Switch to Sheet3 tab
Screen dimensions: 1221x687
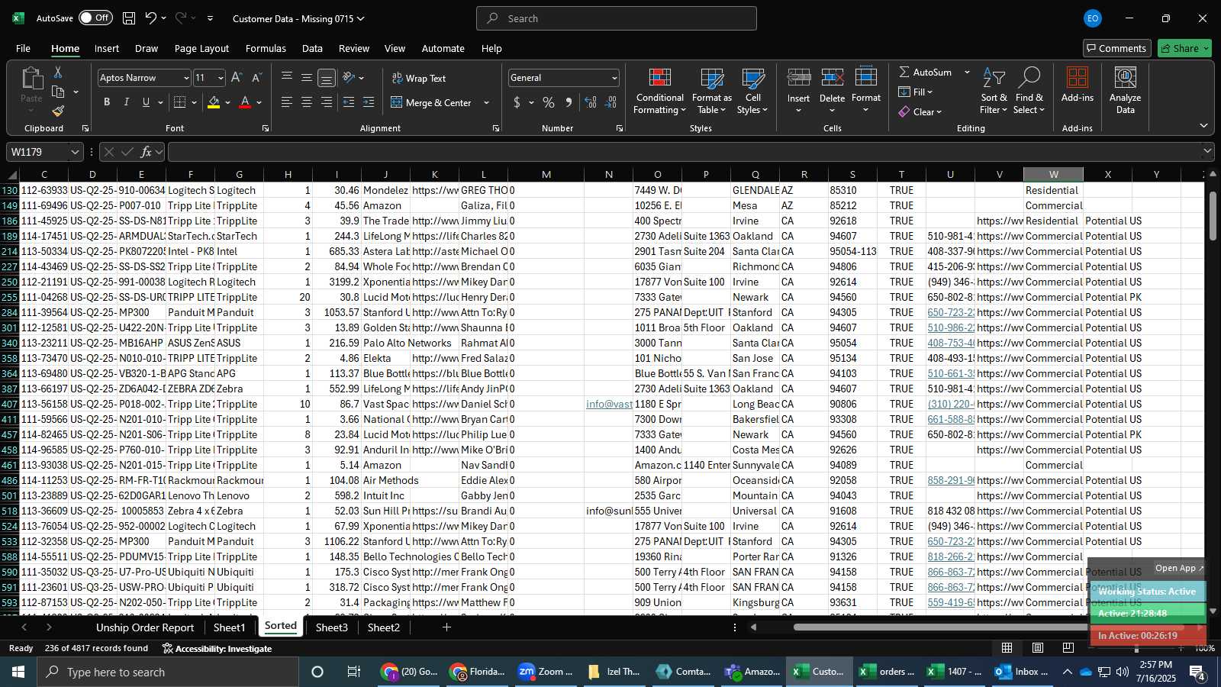tap(331, 627)
